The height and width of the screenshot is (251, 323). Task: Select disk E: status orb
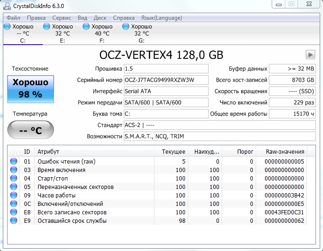click(47, 26)
